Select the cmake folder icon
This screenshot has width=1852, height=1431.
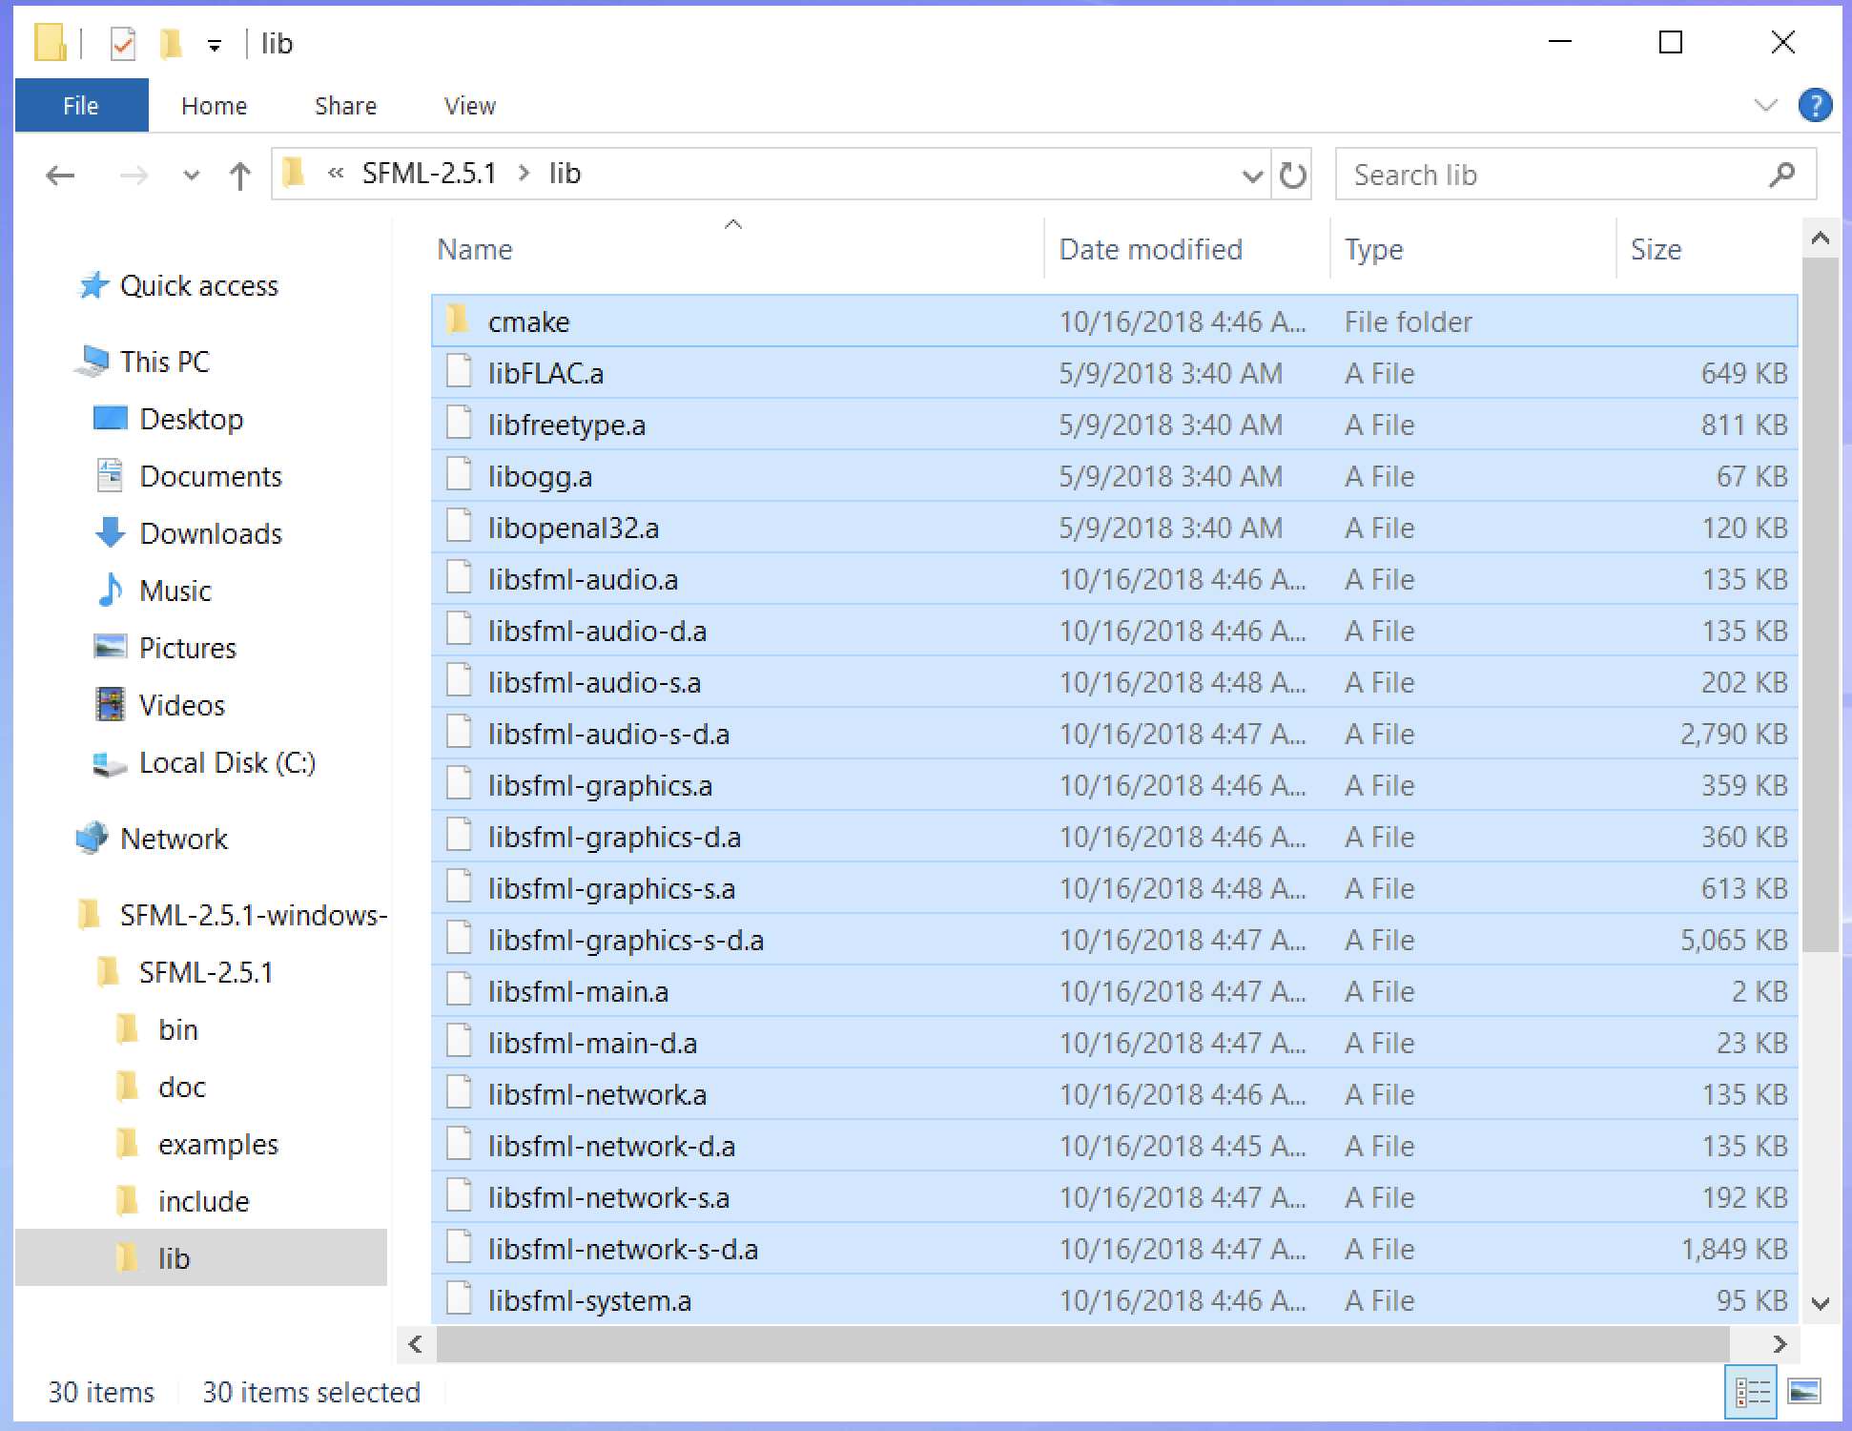459,320
